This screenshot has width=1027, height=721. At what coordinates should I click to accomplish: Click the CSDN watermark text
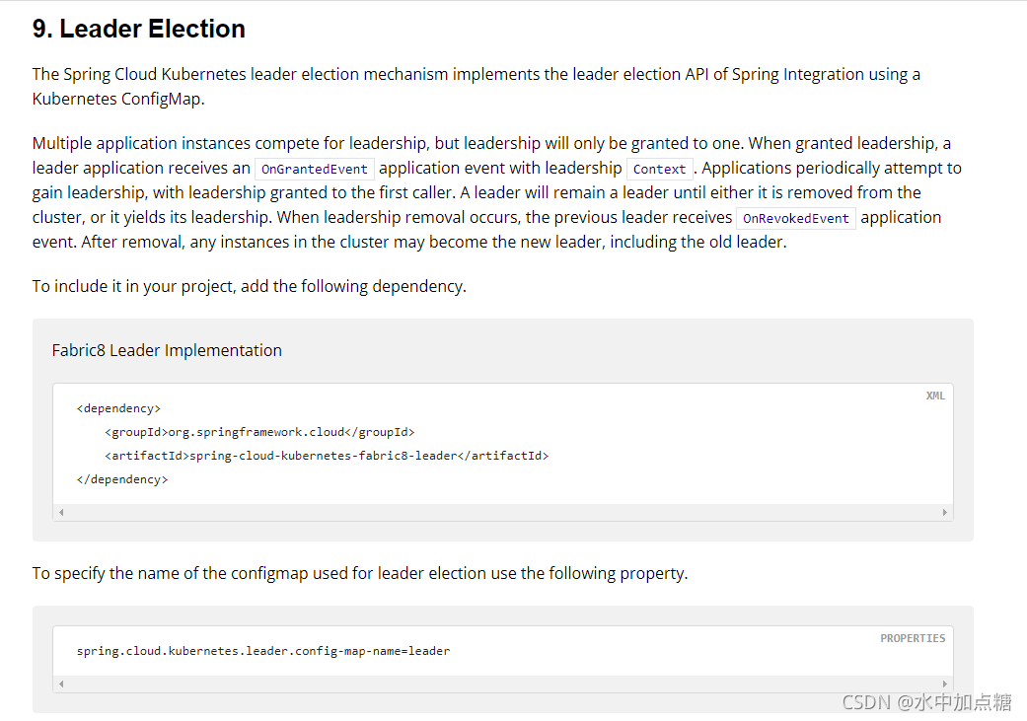[x=926, y=702]
